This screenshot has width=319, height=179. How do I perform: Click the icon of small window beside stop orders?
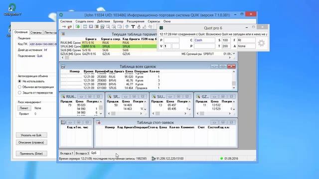point(63,122)
